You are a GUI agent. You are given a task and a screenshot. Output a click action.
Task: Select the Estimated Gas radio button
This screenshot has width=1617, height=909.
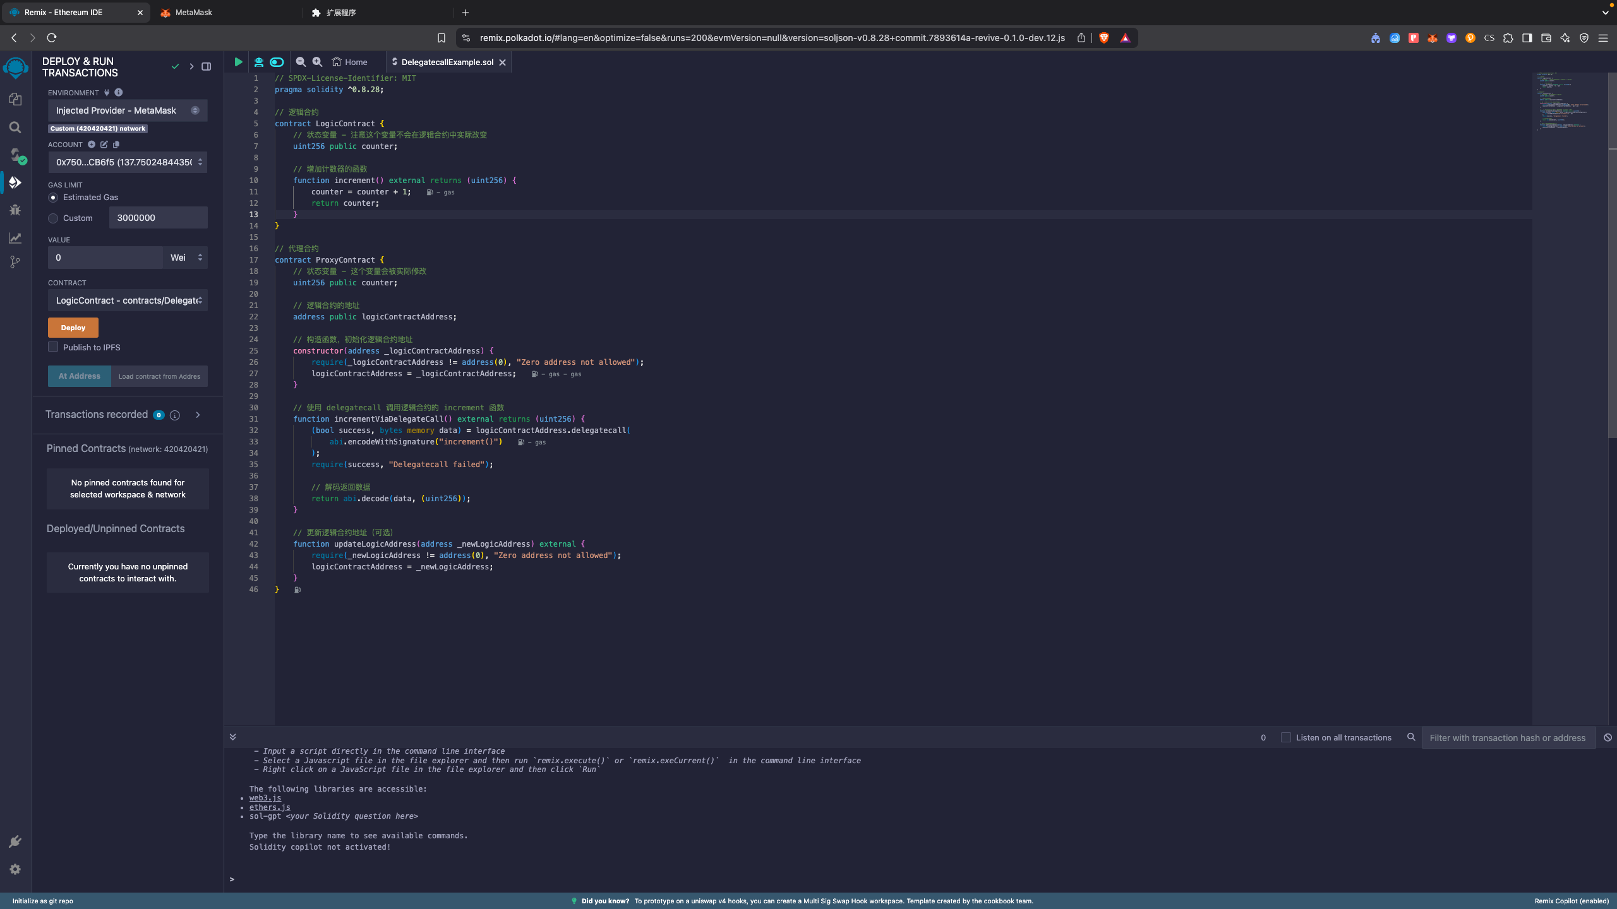pos(53,198)
